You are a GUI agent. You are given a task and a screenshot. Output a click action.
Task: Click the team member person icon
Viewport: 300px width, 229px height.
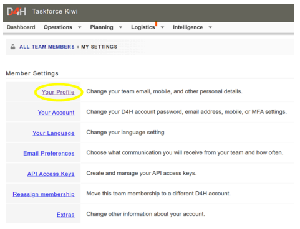click(x=13, y=47)
